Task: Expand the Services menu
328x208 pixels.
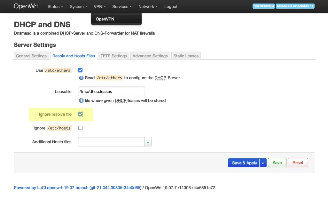Action: click(122, 6)
